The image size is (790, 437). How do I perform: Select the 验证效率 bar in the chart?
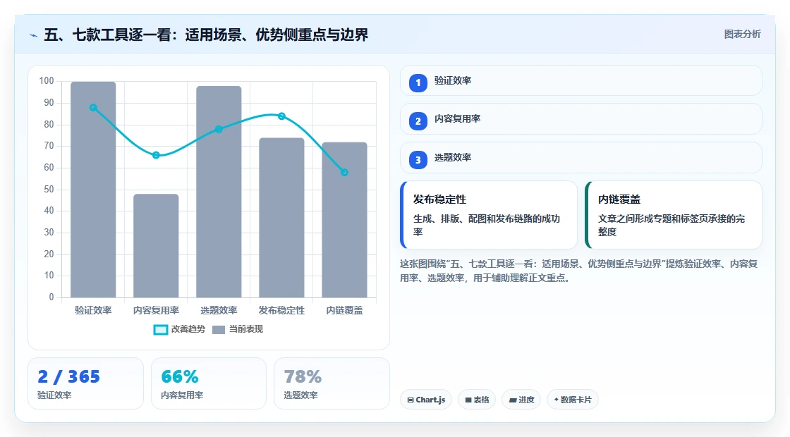[x=93, y=190]
